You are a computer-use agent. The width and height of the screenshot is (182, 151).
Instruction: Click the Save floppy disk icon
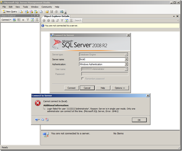tap(52, 12)
